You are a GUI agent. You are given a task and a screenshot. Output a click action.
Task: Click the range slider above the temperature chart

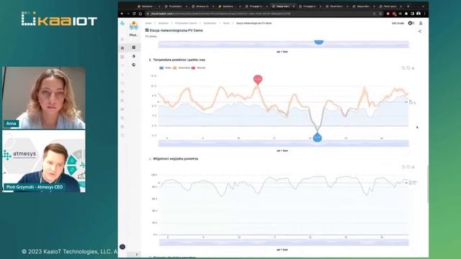(284, 45)
